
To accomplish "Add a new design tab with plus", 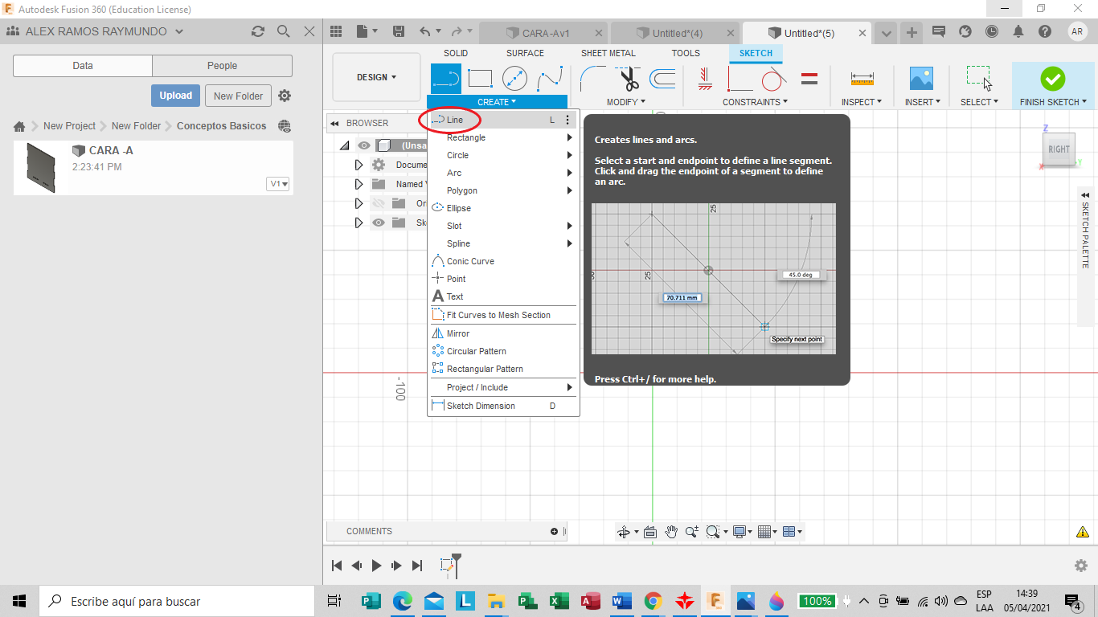I will [x=912, y=32].
